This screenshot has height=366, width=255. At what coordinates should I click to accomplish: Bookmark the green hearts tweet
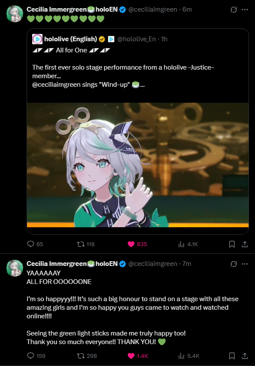pos(232,244)
